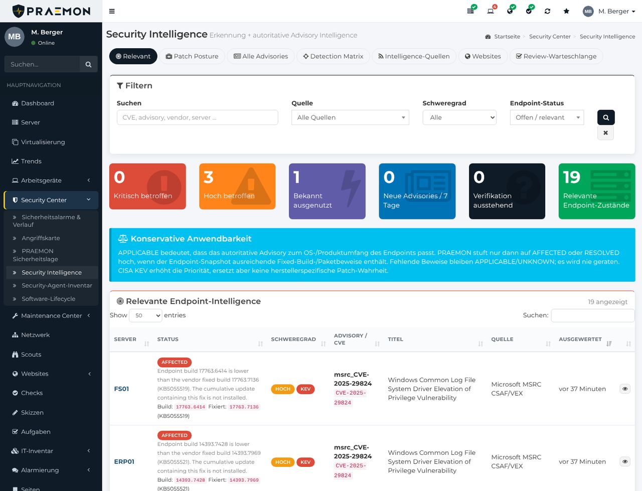Switch to the Alle Advisories tab

tap(261, 56)
